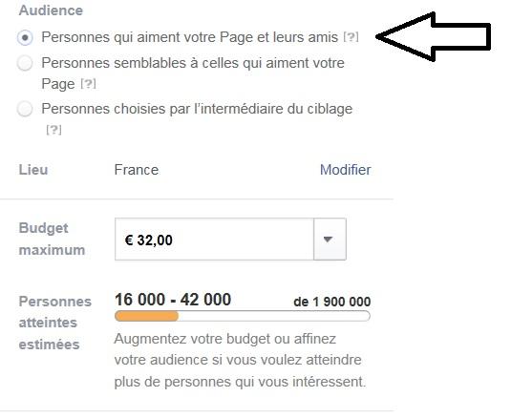Click the 16 000 - 42 000 estimate figure

(173, 299)
